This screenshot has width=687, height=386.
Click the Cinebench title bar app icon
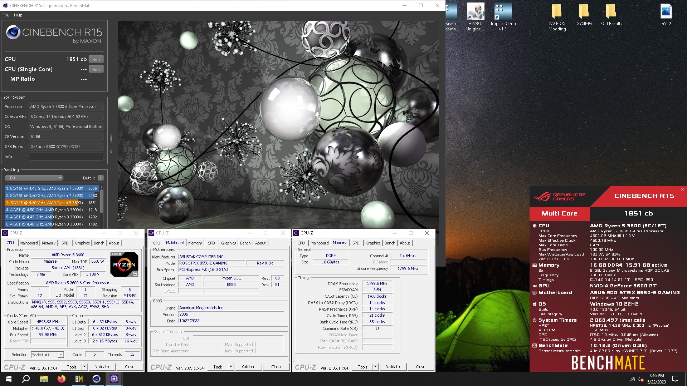coord(5,5)
